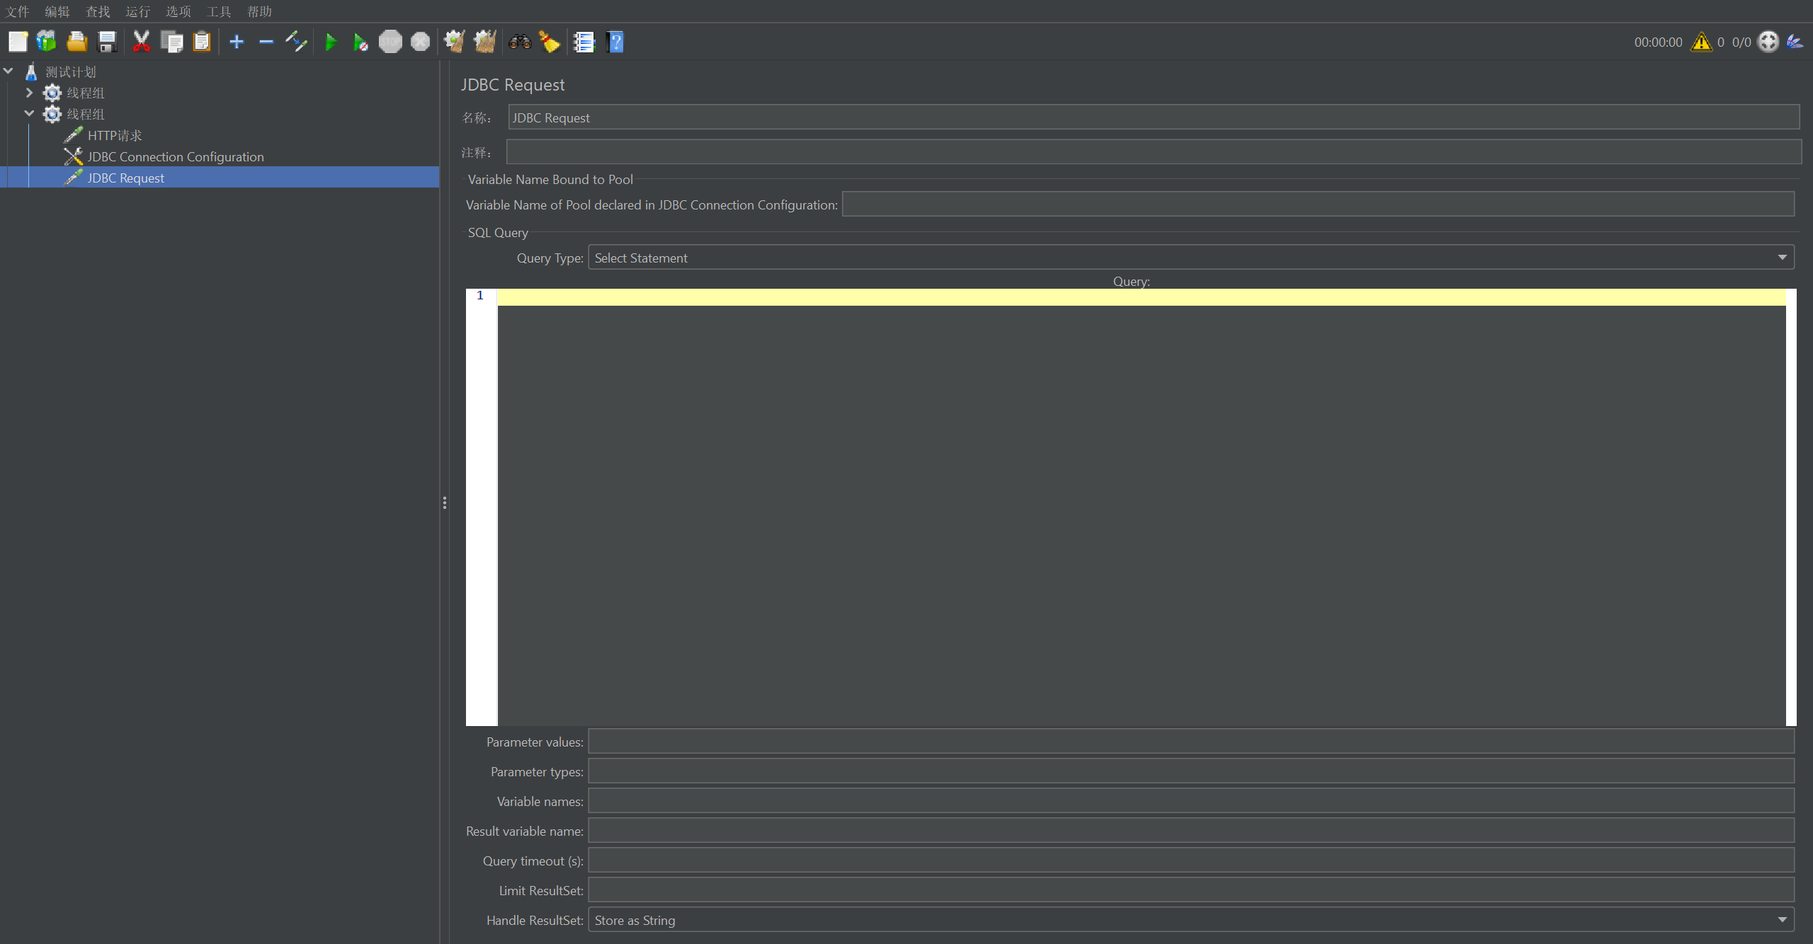Clear results broom icon
This screenshot has height=944, width=1813.
click(x=455, y=42)
